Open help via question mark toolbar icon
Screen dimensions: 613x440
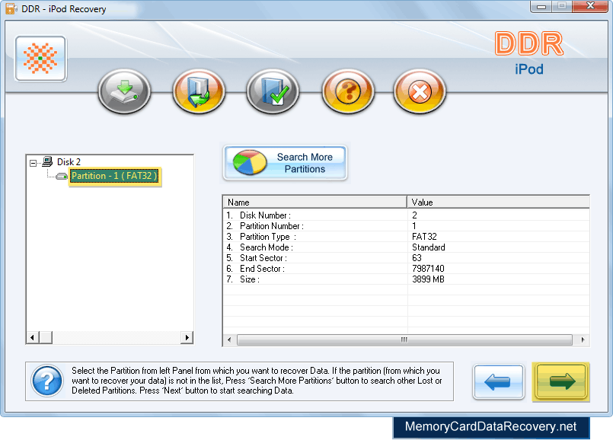(x=347, y=91)
